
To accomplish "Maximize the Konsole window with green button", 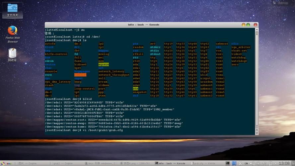I will point(248,25).
